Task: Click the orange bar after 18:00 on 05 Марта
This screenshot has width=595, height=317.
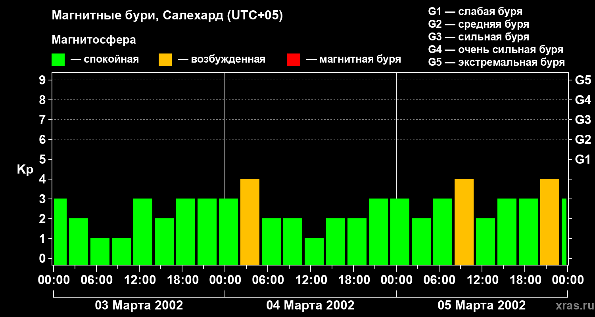Action: pos(550,222)
